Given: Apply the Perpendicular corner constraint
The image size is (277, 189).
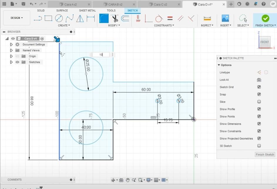Looking at the screenshot, I should 148,18.
